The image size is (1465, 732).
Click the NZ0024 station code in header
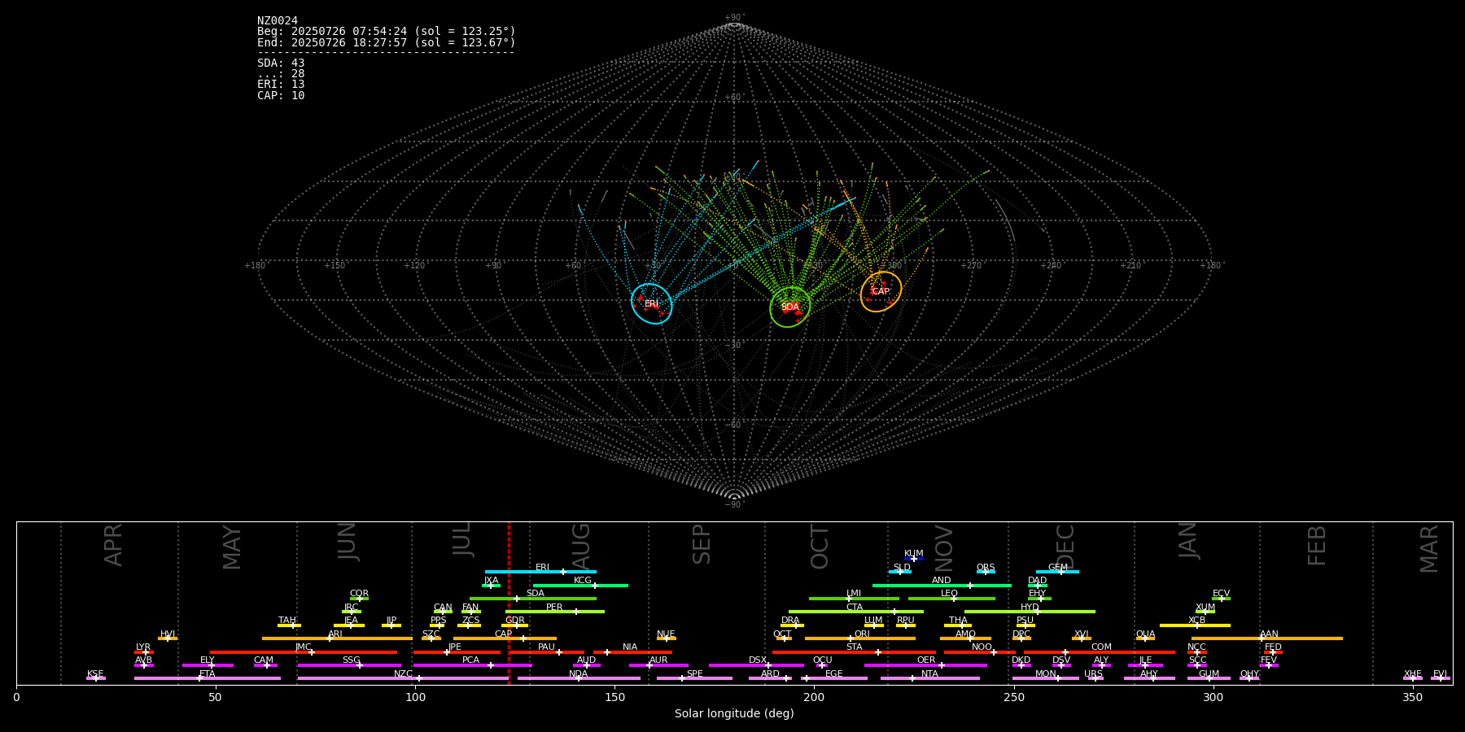tap(278, 20)
